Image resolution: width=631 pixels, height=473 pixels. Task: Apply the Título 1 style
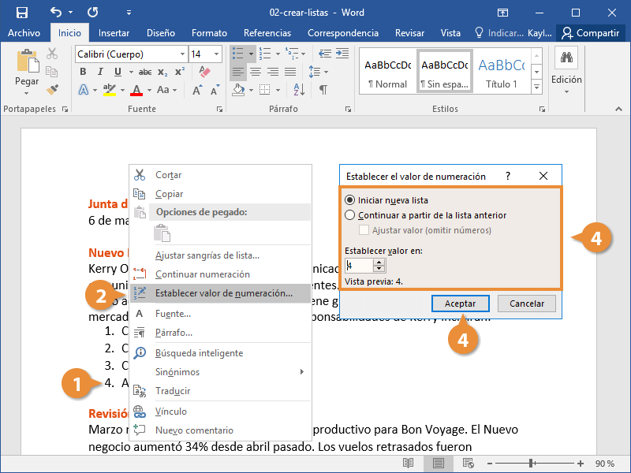coord(502,73)
